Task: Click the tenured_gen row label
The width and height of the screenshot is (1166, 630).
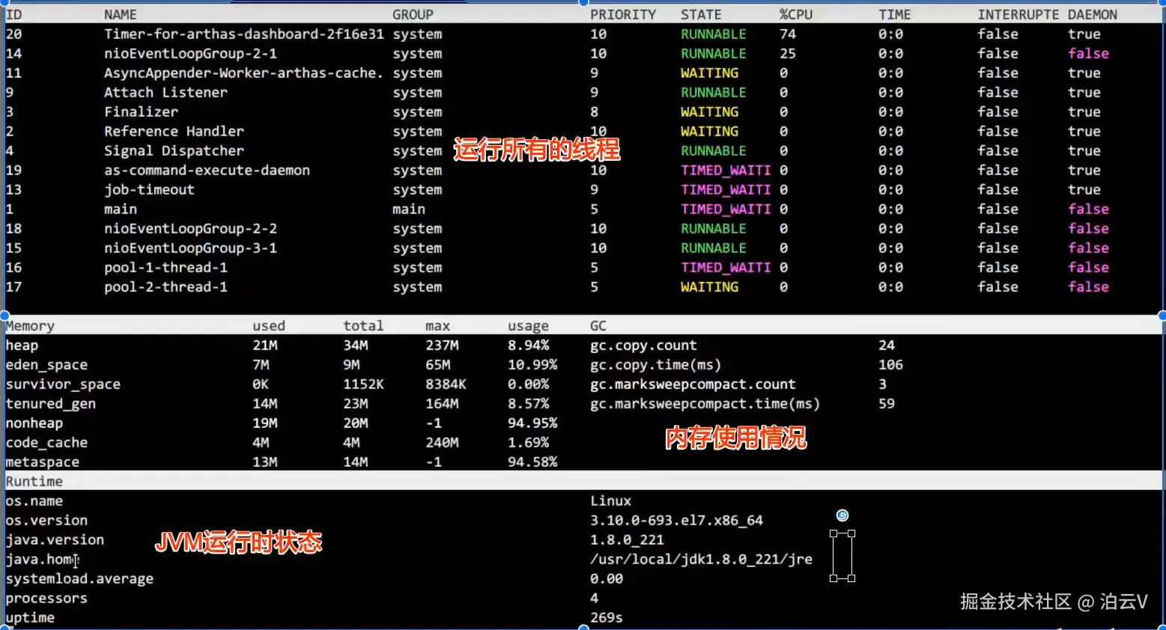Action: 51,403
